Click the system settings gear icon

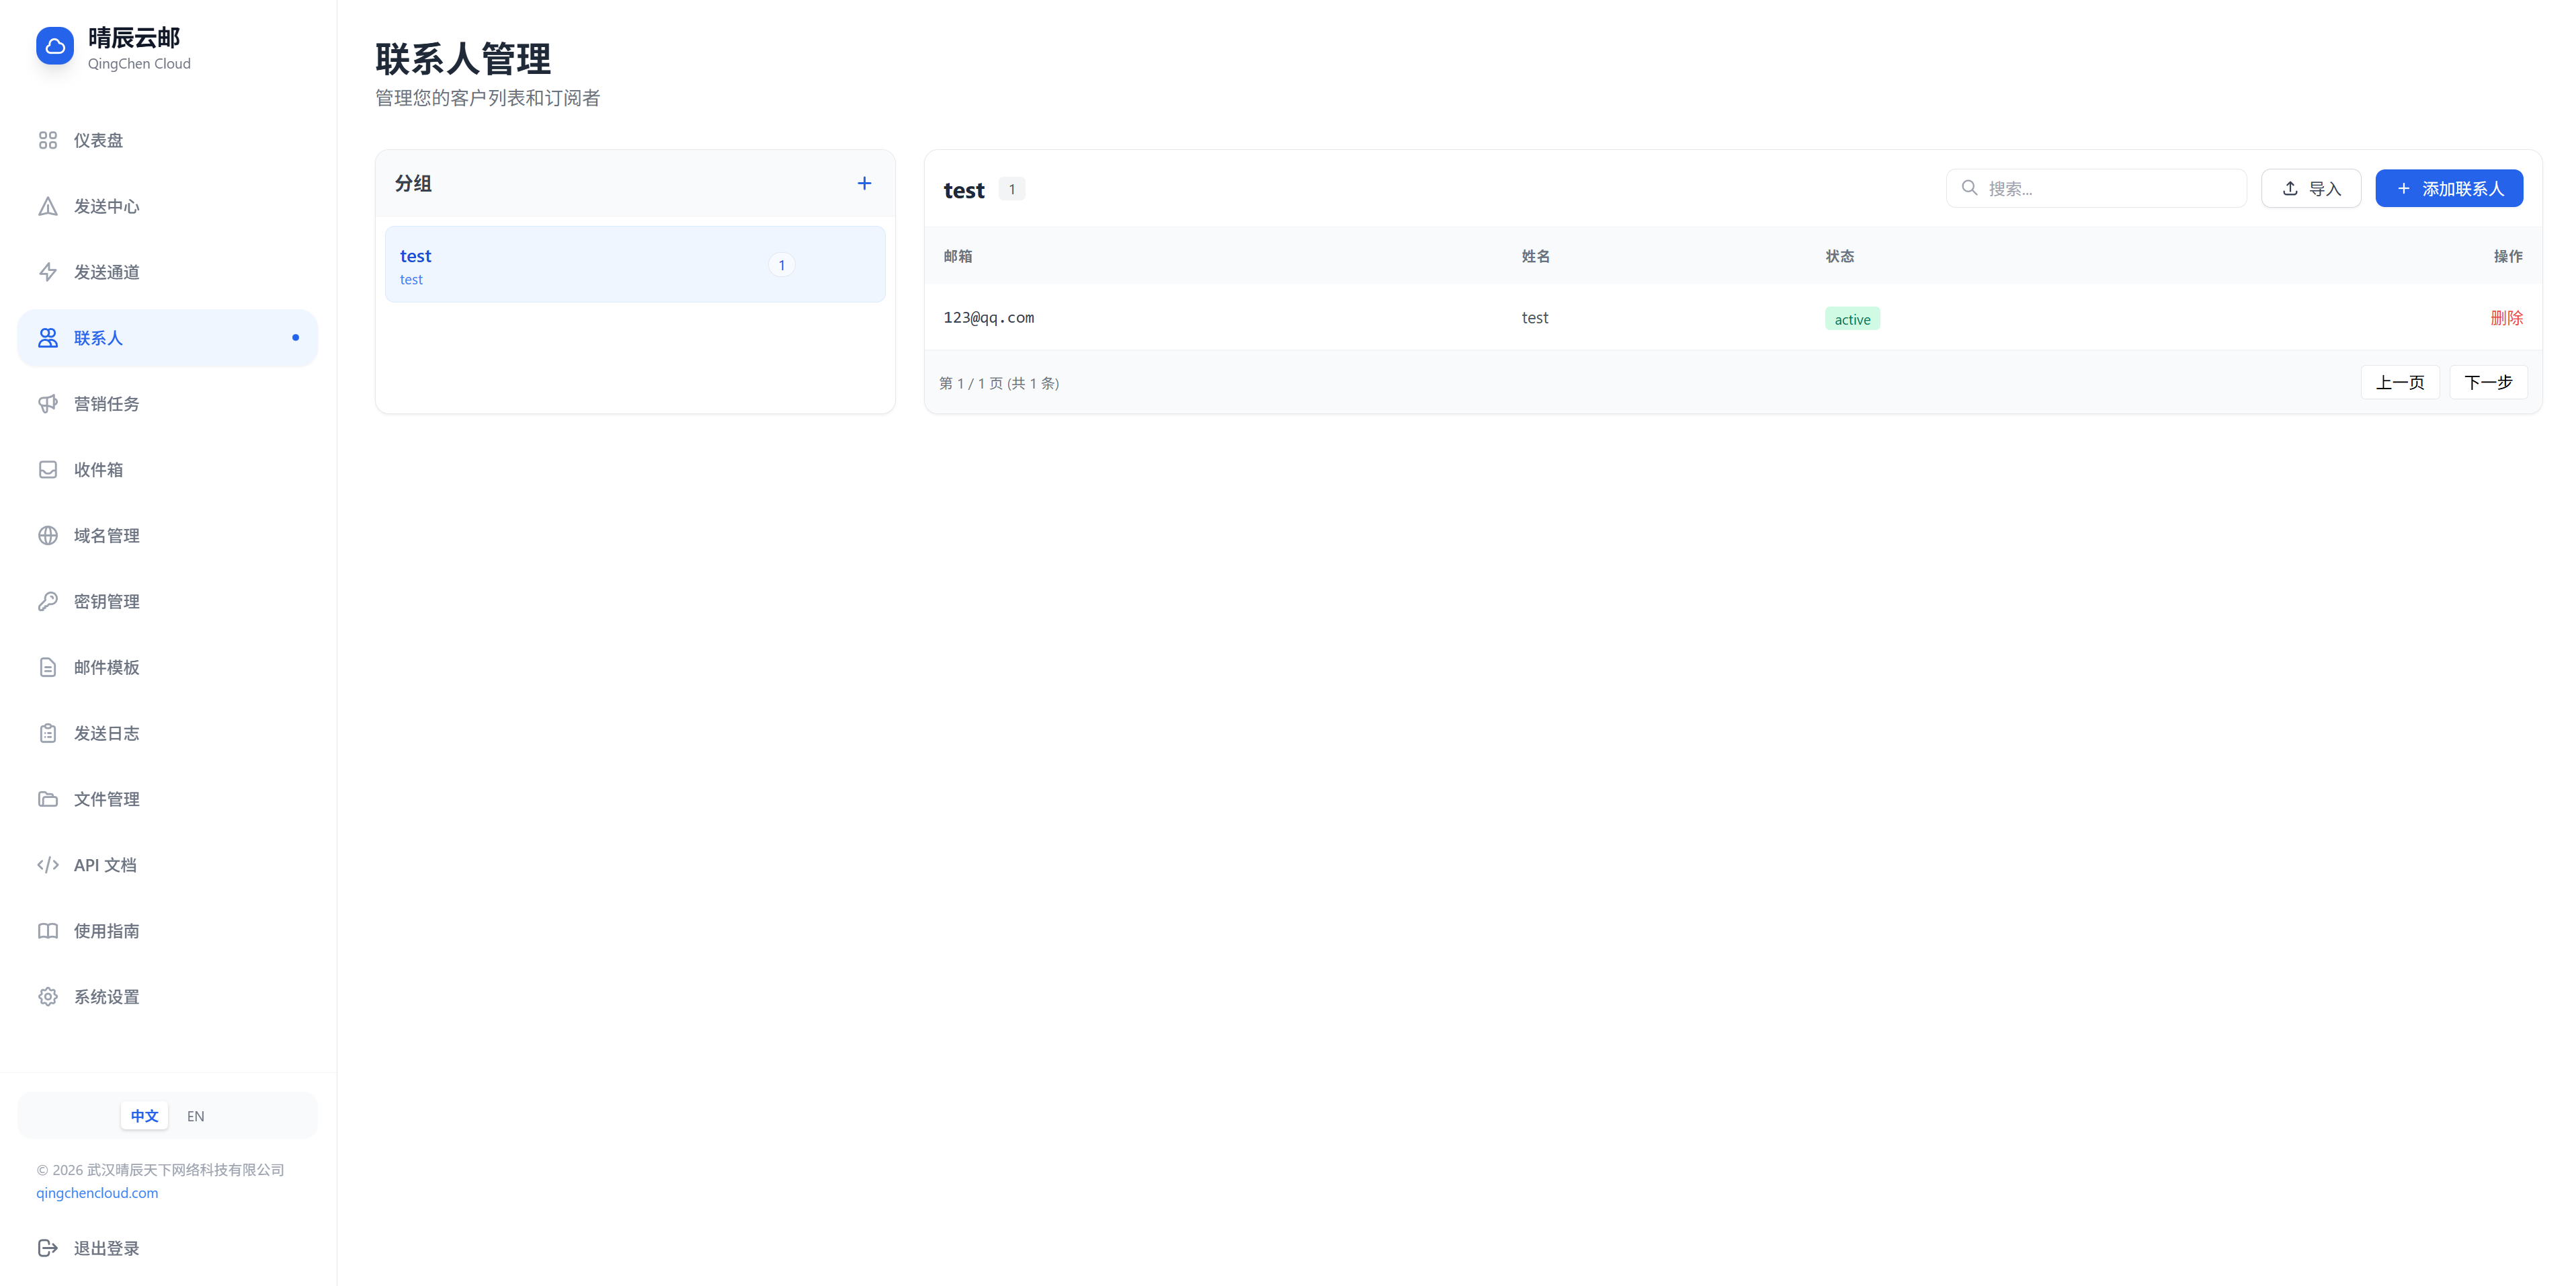coord(48,997)
